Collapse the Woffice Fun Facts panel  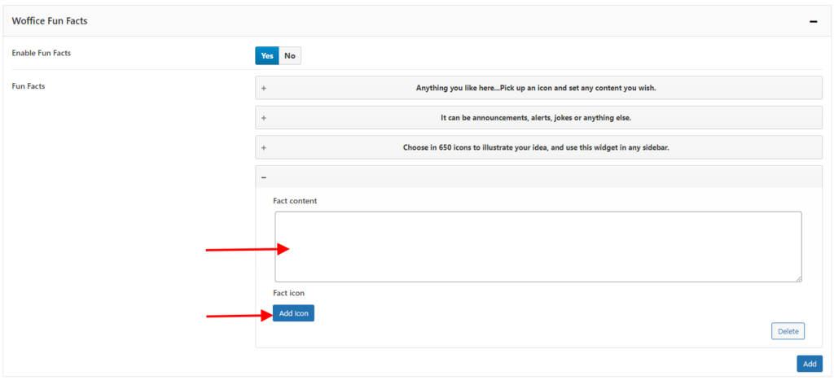[813, 21]
